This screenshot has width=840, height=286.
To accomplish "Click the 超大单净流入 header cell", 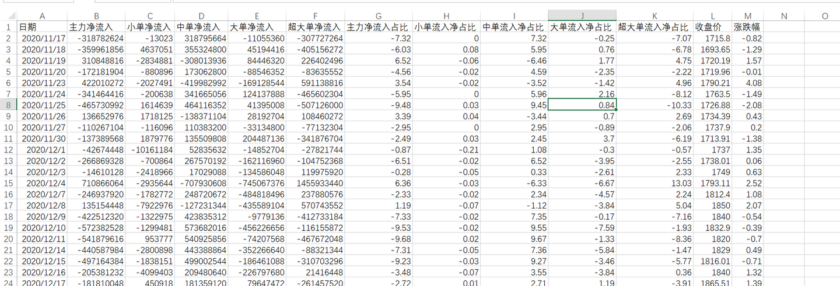I will pos(315,27).
